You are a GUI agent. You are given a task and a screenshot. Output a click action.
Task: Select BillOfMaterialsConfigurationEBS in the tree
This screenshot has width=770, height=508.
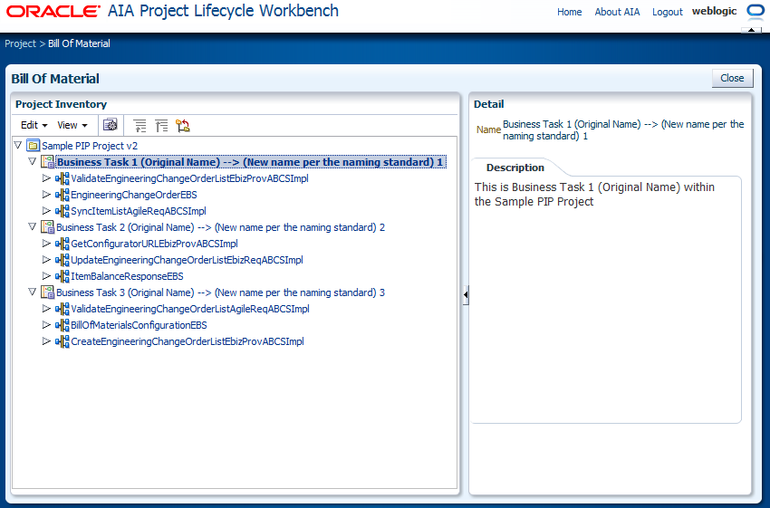(139, 325)
